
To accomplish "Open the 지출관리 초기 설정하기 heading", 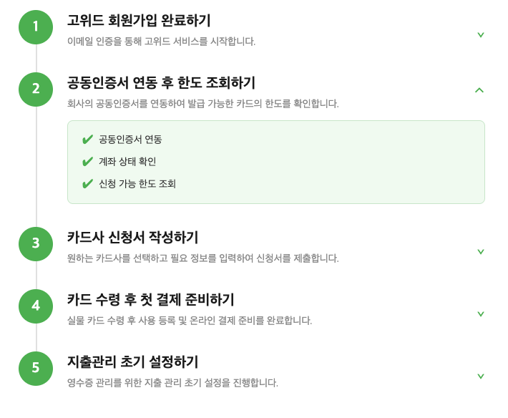I will 132,361.
